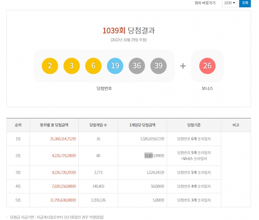
Task: Click the per-game prize 1,524,241원
Action: [x=155, y=173]
